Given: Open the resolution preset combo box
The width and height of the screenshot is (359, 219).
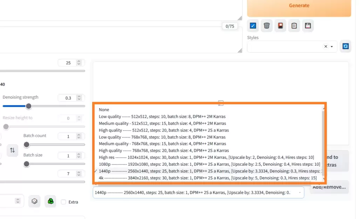Looking at the screenshot, I should [198, 192].
